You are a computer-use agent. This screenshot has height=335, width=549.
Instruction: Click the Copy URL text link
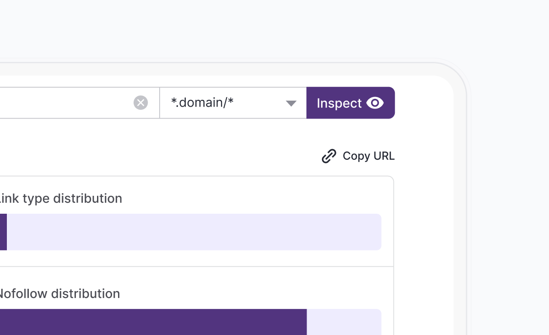368,156
